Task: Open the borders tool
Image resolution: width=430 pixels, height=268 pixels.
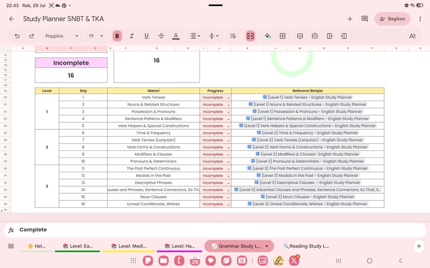Action: (x=283, y=36)
